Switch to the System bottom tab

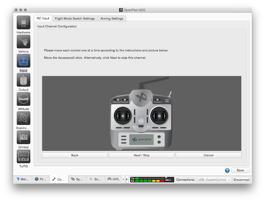pos(77,179)
